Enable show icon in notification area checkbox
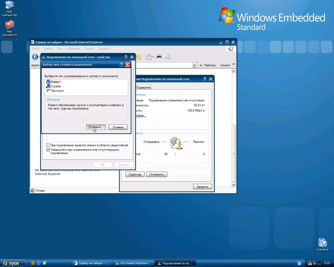 pos(48,145)
